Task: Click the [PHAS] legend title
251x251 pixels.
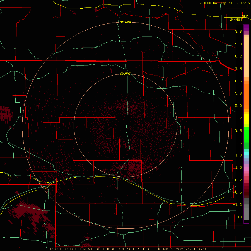Action: coord(236,20)
